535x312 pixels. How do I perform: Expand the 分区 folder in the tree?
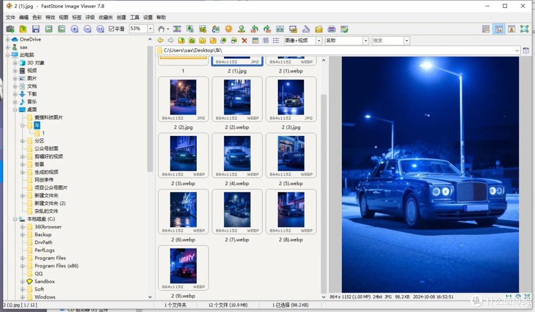tap(23, 141)
